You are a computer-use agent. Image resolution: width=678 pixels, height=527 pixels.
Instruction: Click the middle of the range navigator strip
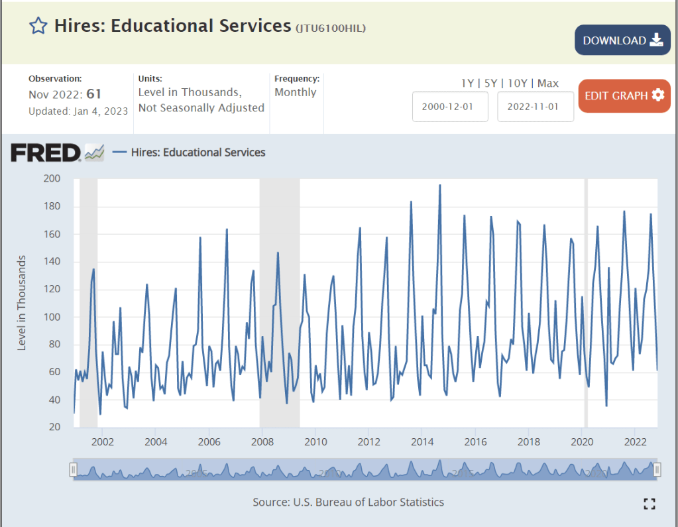point(365,469)
